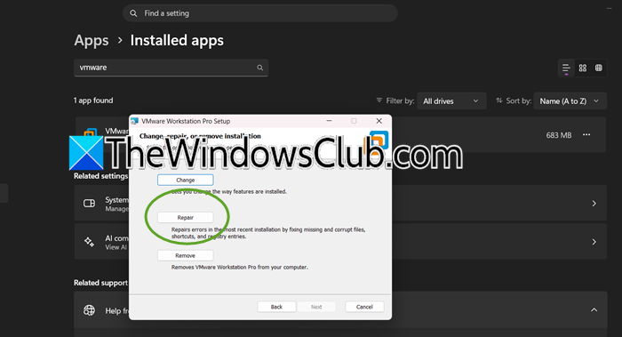Click the AI components sparkle icon
The width and height of the screenshot is (622, 337).
coord(89,242)
